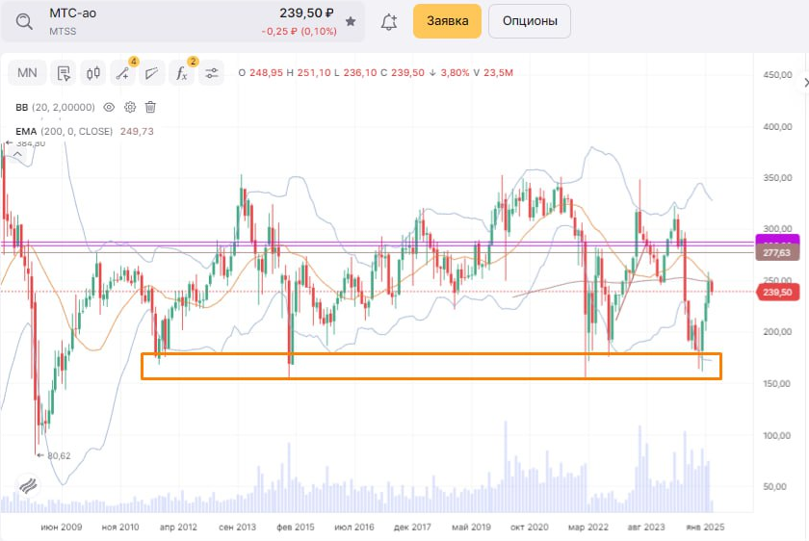This screenshot has height=541, width=809.
Task: Delete the BB indicator with trash icon
Action: [x=150, y=108]
